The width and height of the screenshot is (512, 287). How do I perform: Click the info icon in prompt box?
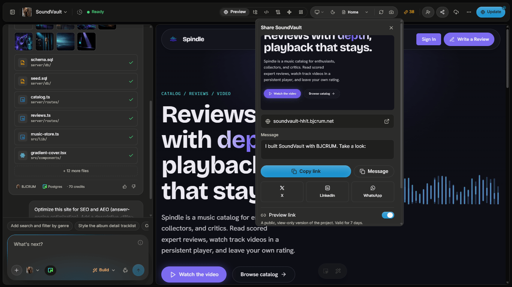tap(140, 242)
